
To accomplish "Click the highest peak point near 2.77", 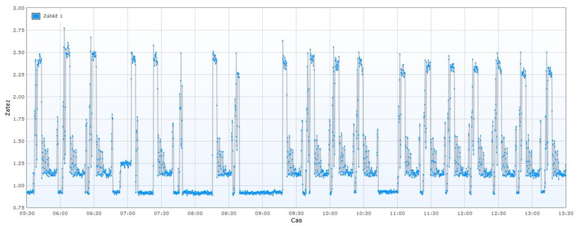I will click(64, 28).
